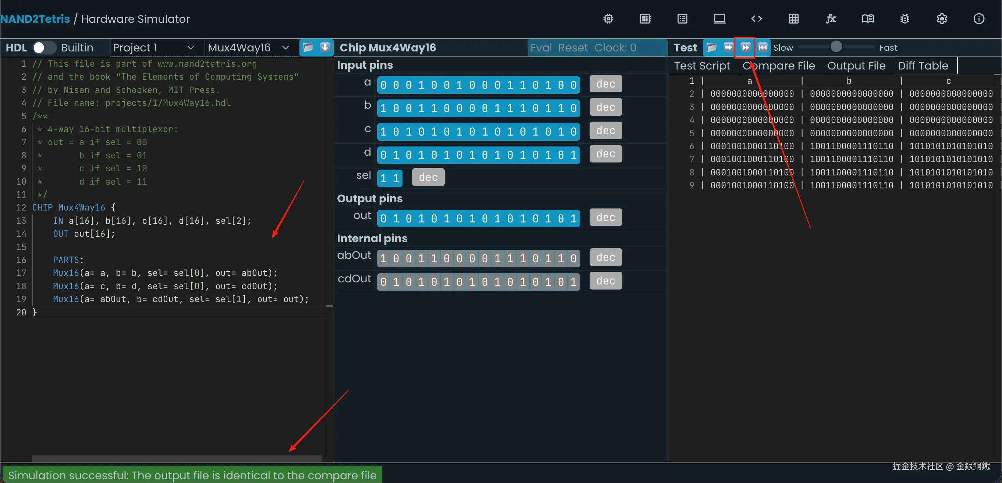Adjust the Slow-Fast speed slider handle
This screenshot has width=1002, height=483.
pos(836,47)
